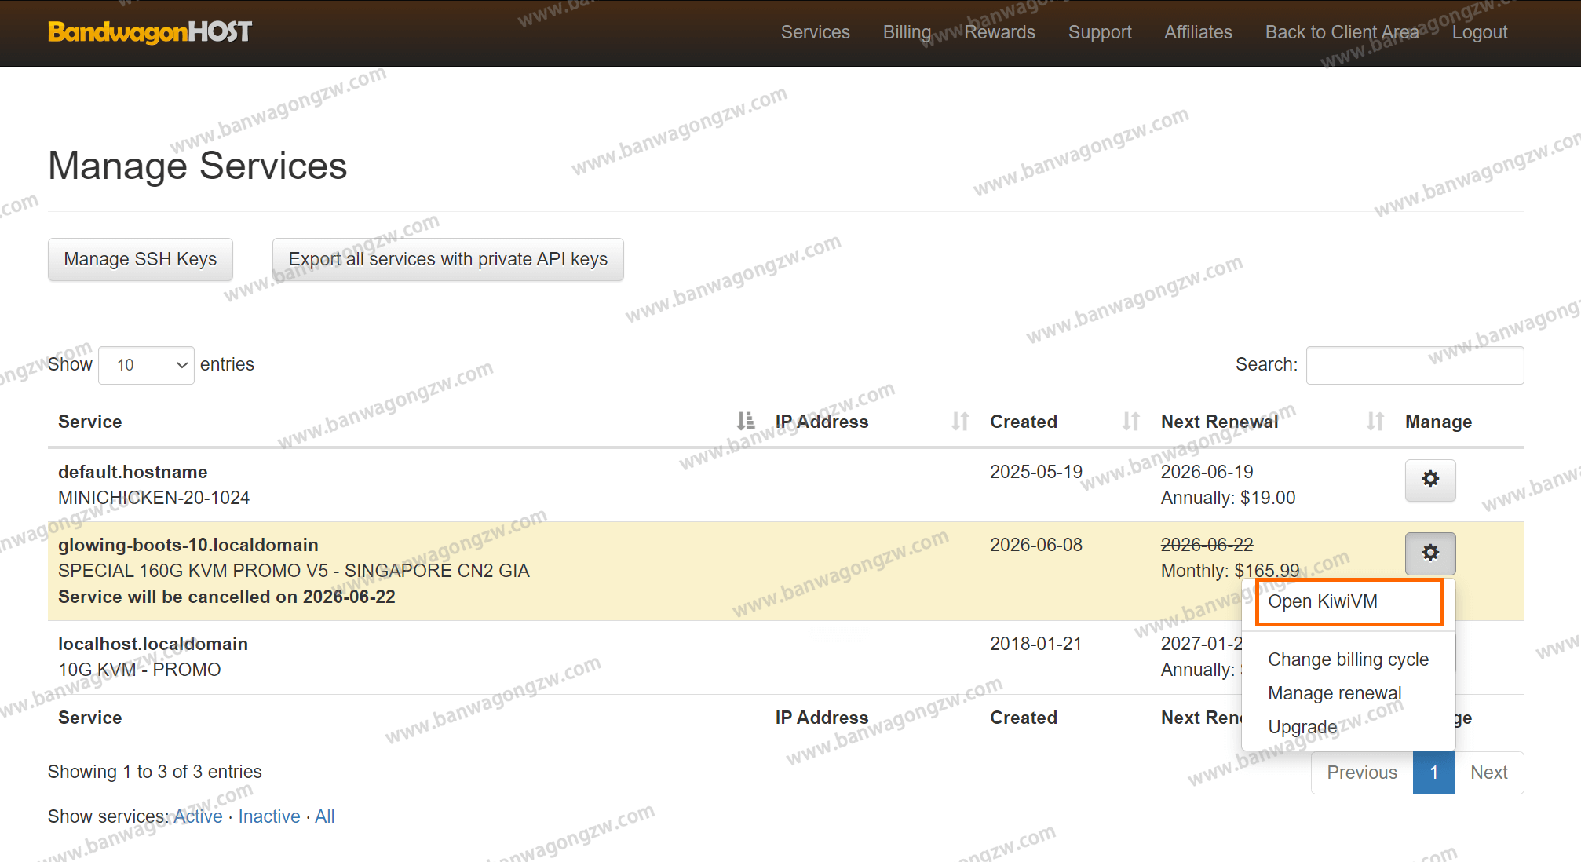Click the BandwagonHOST logo
1581x862 pixels.
point(150,32)
